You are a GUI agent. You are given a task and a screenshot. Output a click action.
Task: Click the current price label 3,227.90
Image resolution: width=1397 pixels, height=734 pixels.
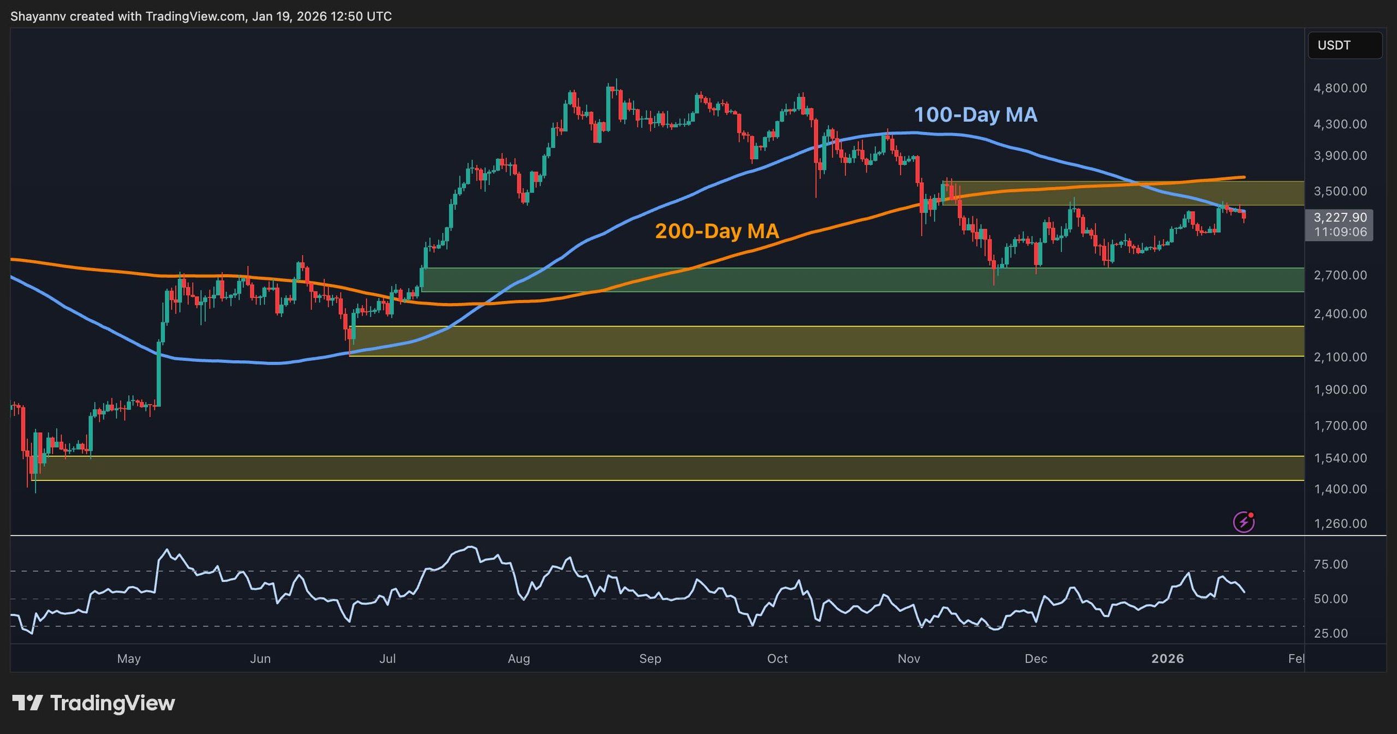(x=1340, y=217)
